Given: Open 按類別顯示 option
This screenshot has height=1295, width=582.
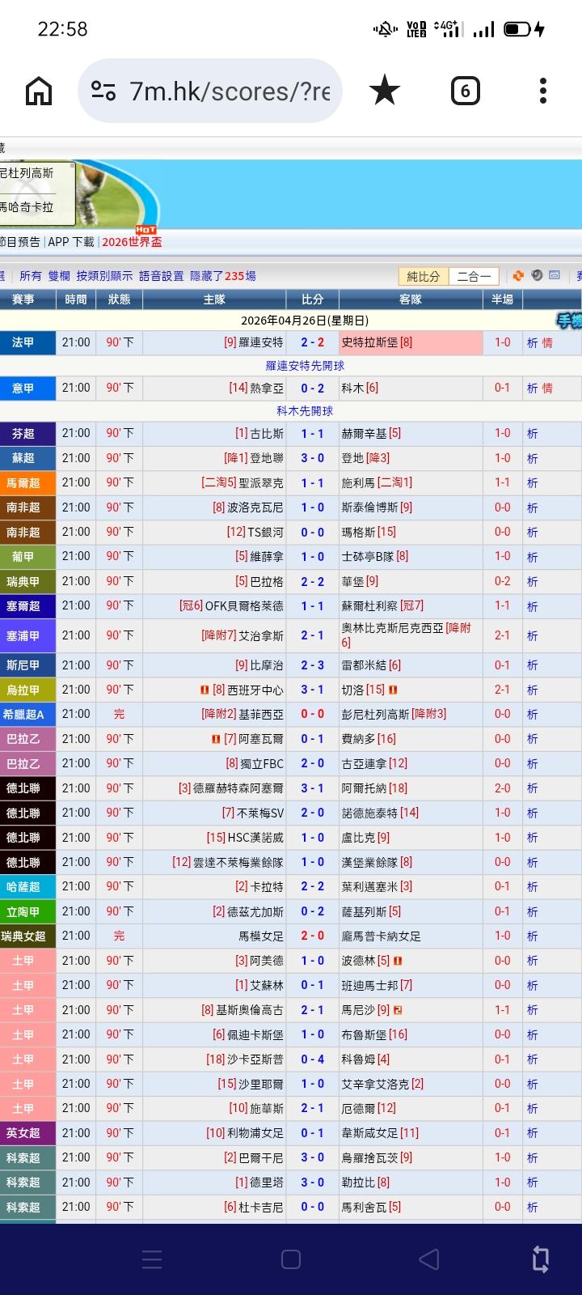Looking at the screenshot, I should pos(104,276).
